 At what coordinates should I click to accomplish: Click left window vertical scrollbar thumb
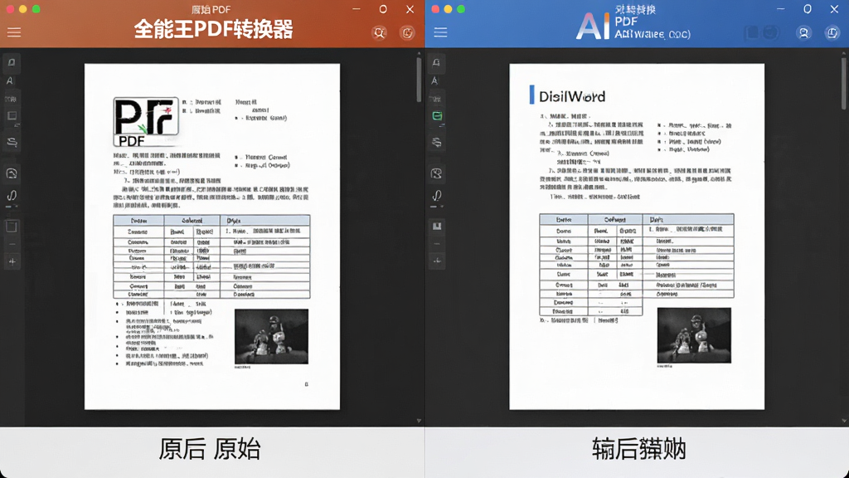coord(419,79)
